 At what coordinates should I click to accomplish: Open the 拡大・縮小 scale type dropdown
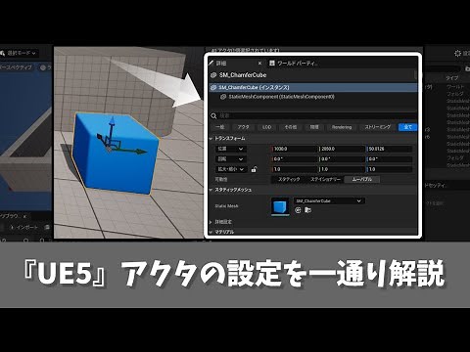point(230,169)
